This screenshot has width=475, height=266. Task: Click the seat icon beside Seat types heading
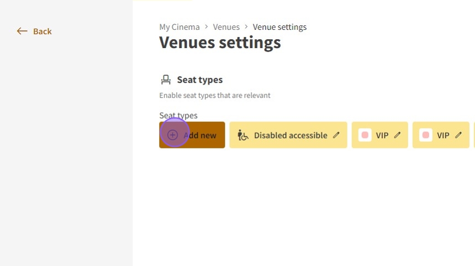pos(166,80)
